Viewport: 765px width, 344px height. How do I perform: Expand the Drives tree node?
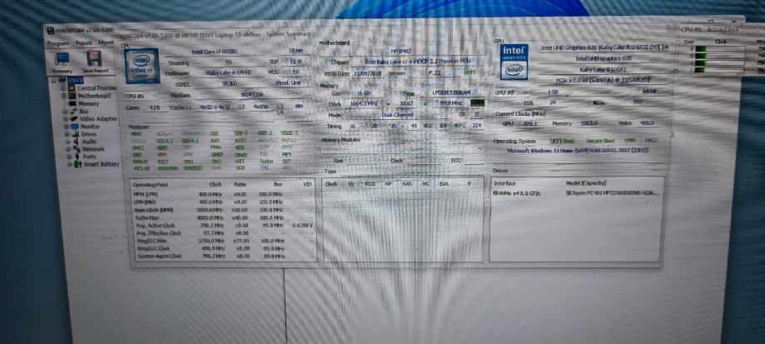[67, 134]
